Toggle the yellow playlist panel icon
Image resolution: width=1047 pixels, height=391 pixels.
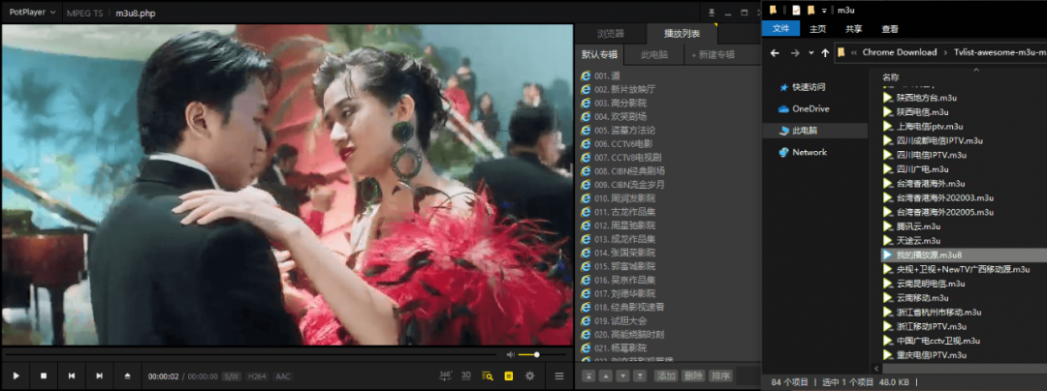tap(509, 376)
